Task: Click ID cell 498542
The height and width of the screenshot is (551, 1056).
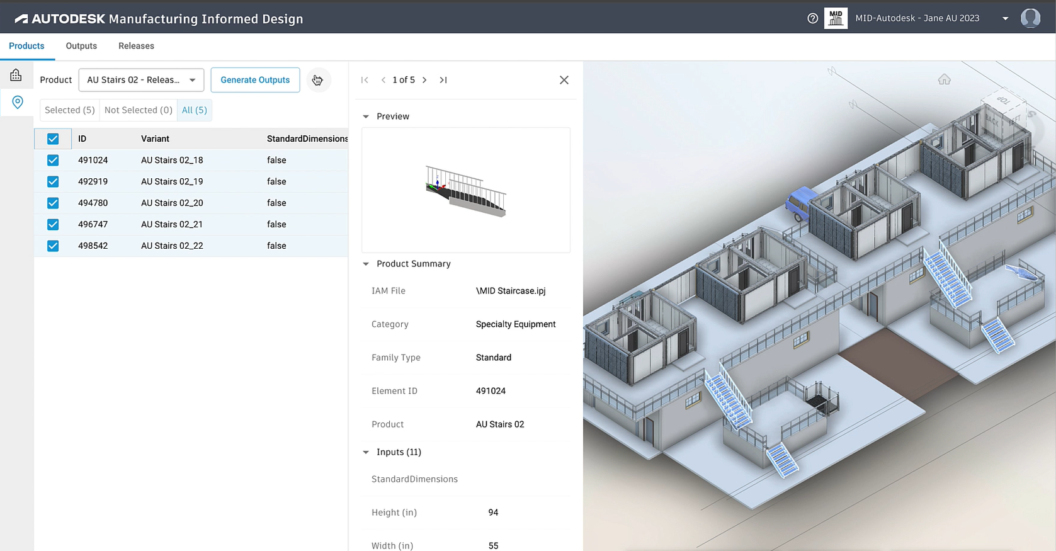Action: tap(93, 246)
